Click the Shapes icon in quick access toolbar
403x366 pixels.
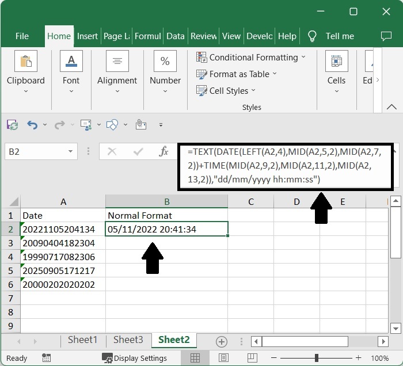(113, 124)
